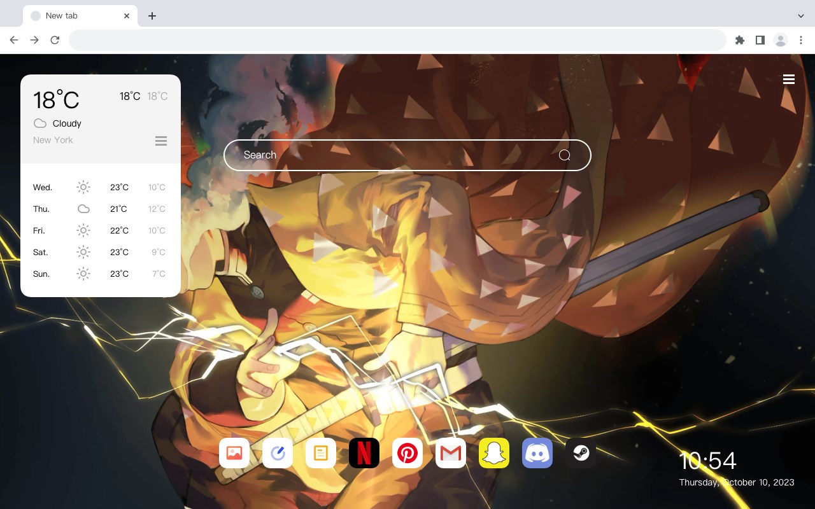Click the magnifier icon in the search bar

[565, 155]
